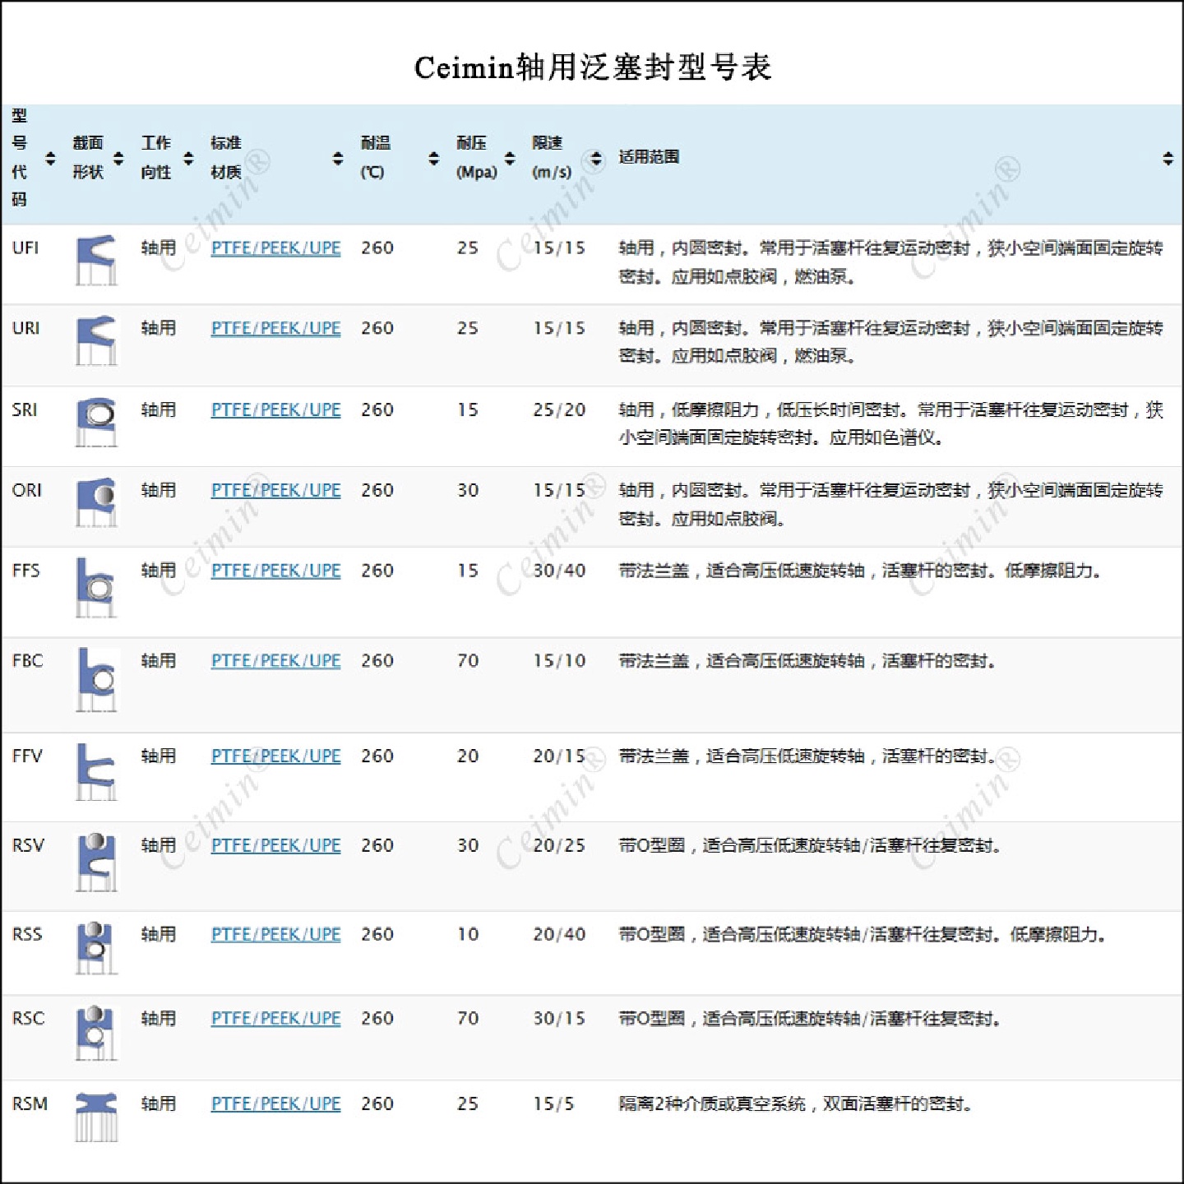
Task: Sort by the 截面形状 column arrows
Action: coord(118,158)
